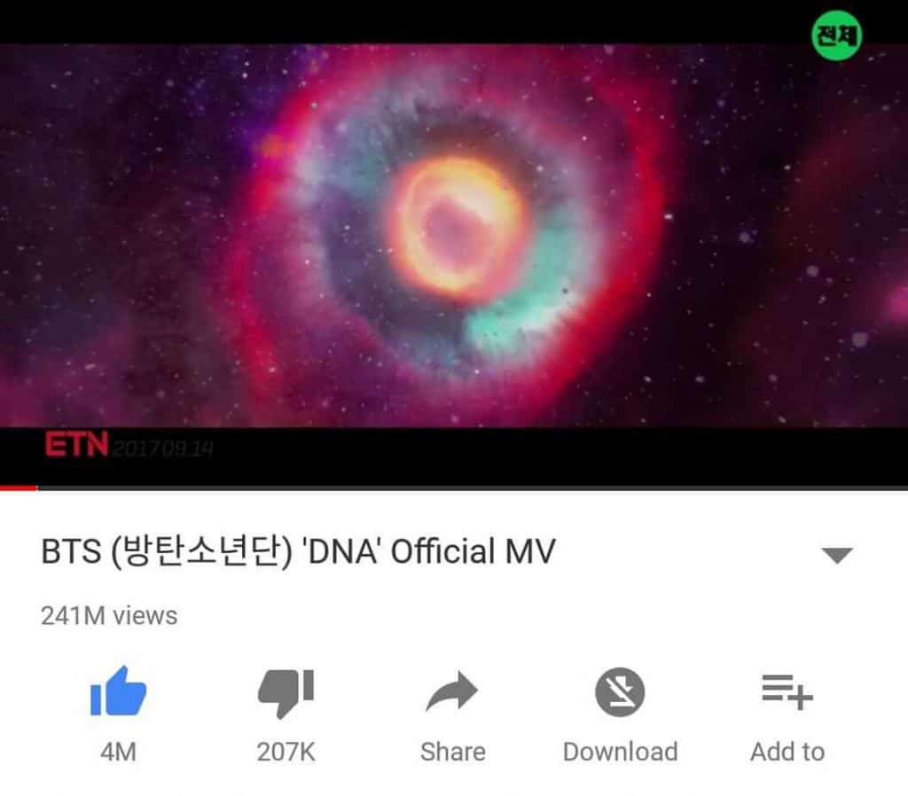This screenshot has height=796, width=908.
Task: Toggle the dislike via the 207K count
Action: pyautogui.click(x=286, y=752)
